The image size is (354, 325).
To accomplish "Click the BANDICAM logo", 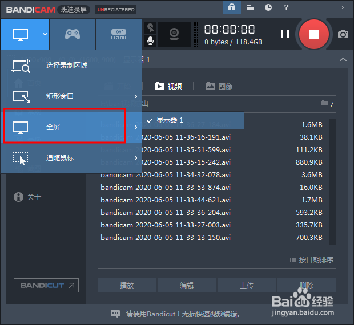I will (31, 10).
